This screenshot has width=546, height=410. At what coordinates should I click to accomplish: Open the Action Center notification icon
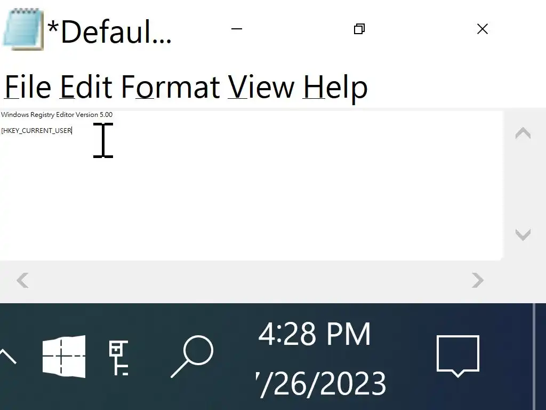tap(458, 356)
